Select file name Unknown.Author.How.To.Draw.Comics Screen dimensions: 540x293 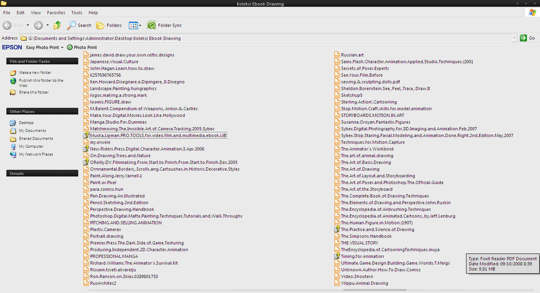click(381, 270)
